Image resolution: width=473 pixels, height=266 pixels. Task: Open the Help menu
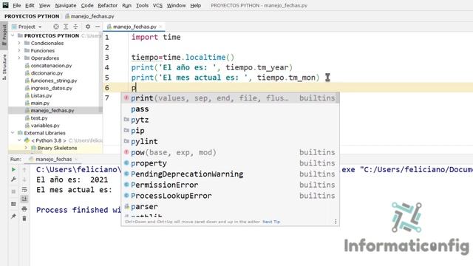tap(195, 5)
